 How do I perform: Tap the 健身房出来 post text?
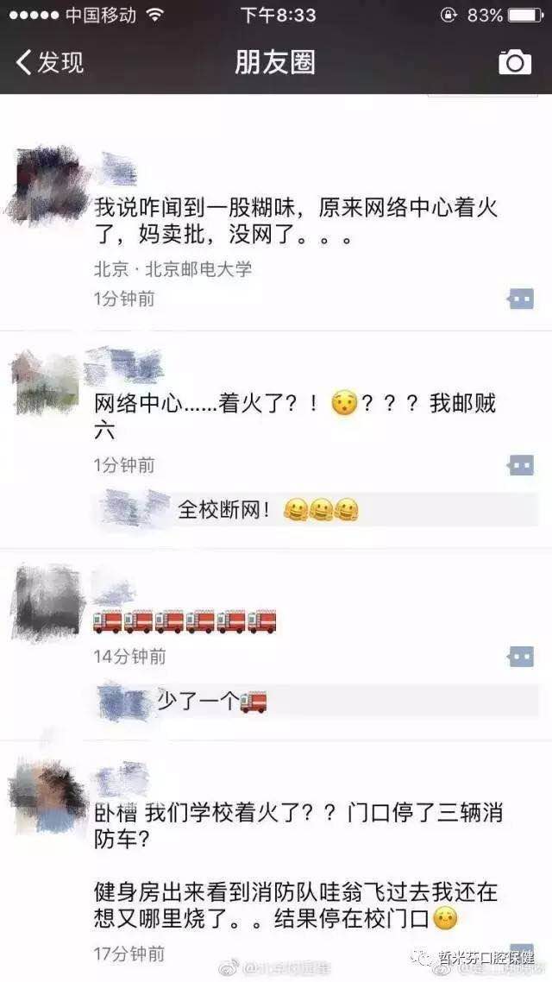296,904
